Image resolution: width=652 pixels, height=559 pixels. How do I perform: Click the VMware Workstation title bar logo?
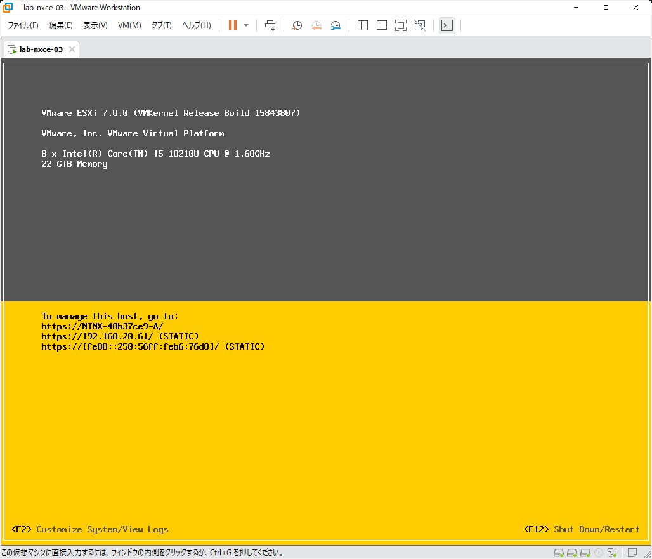pos(8,8)
